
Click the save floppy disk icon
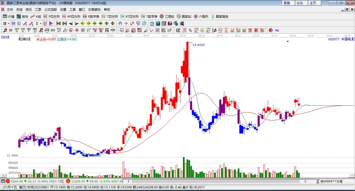coord(170,23)
